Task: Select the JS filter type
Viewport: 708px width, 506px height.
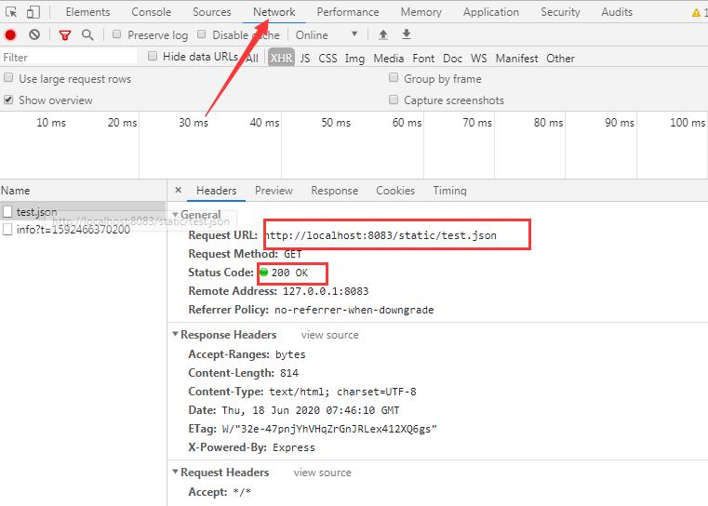Action: [305, 58]
